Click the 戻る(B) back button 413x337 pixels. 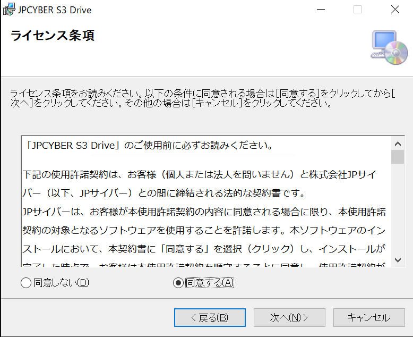pyautogui.click(x=210, y=317)
